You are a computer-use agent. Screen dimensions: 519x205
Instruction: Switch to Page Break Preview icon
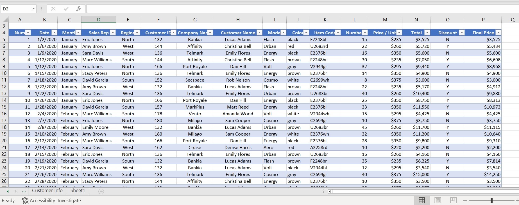click(x=453, y=200)
